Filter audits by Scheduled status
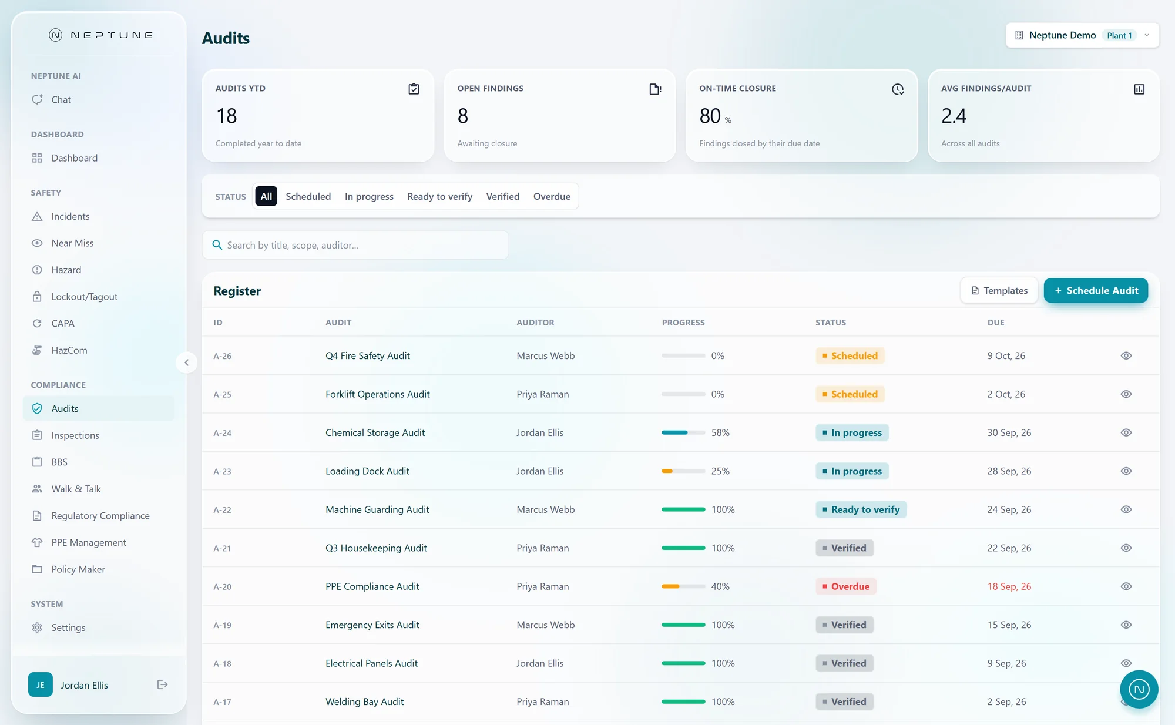Viewport: 1175px width, 725px height. tap(308, 196)
